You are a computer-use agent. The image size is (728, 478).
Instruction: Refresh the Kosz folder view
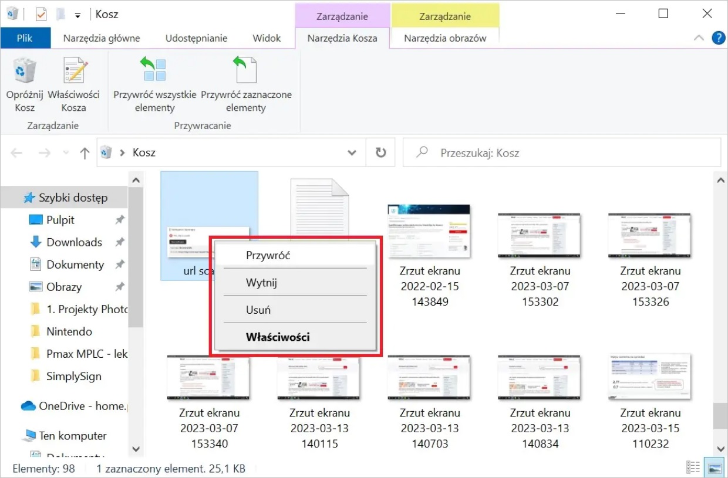pos(380,152)
